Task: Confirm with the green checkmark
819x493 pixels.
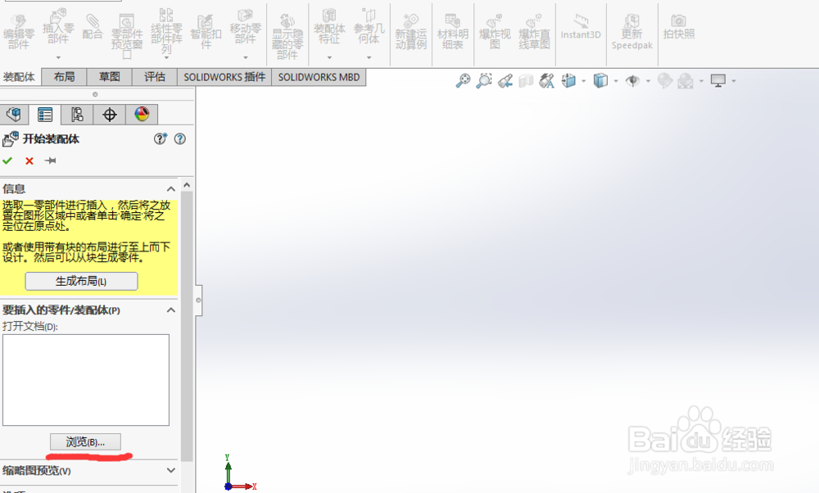Action: pos(7,161)
